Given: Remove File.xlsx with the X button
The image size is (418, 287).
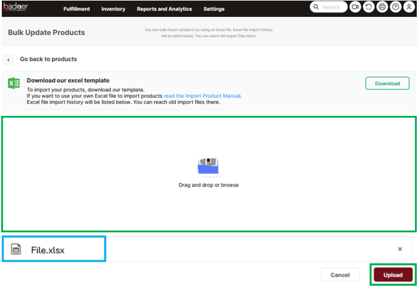Looking at the screenshot, I should tap(400, 249).
